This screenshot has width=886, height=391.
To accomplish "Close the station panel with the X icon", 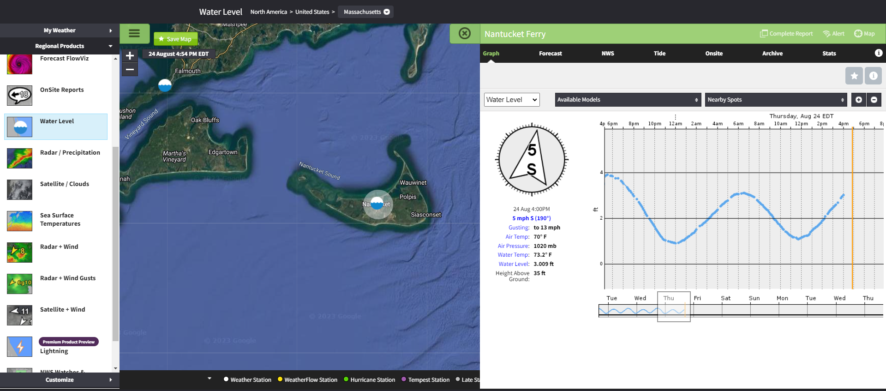I will tap(465, 33).
